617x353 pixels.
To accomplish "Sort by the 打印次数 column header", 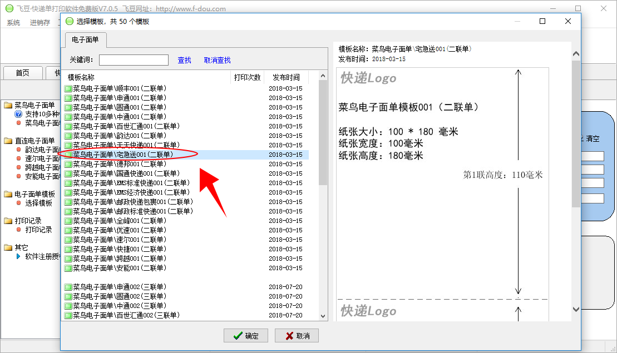I will [x=247, y=77].
